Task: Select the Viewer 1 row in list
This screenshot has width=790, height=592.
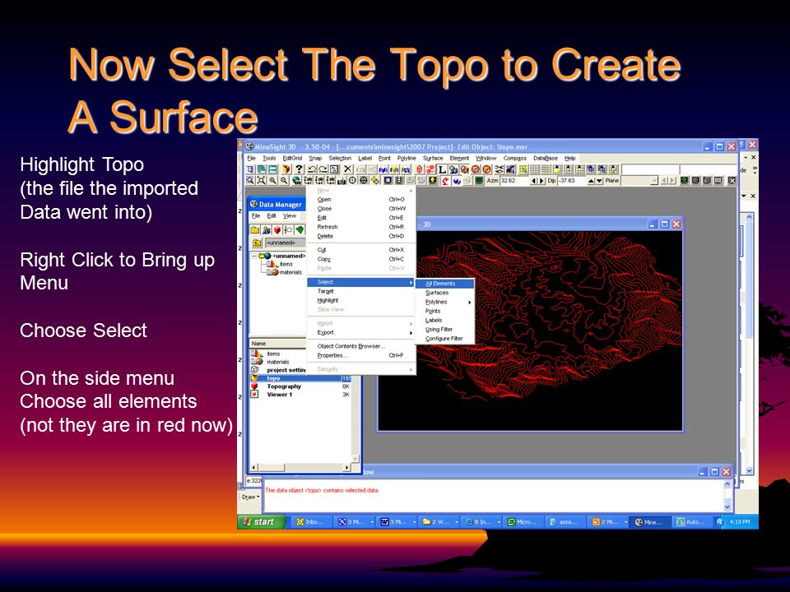Action: [300, 394]
